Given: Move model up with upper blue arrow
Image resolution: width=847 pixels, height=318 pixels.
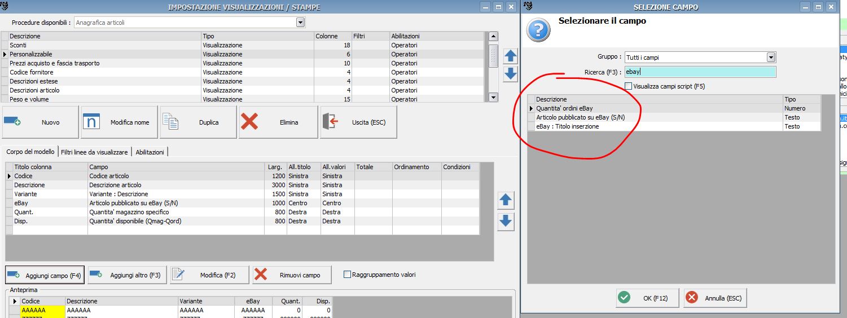Looking at the screenshot, I should pyautogui.click(x=510, y=56).
